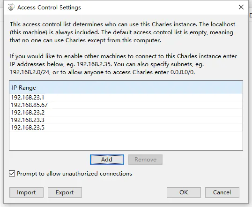Cancel the access control changes
Image resolution: width=252 pixels, height=207 pixels.
coord(222,192)
